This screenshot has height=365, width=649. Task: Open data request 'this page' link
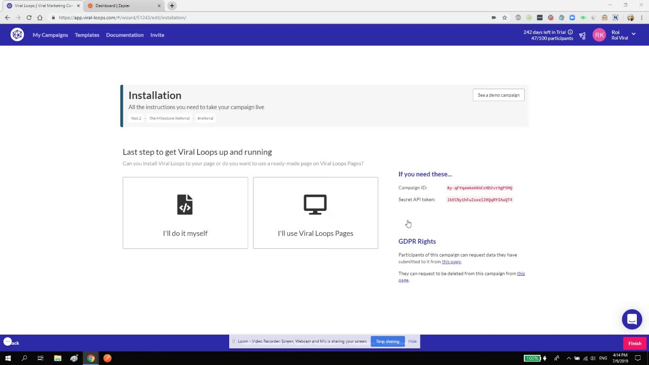click(451, 262)
